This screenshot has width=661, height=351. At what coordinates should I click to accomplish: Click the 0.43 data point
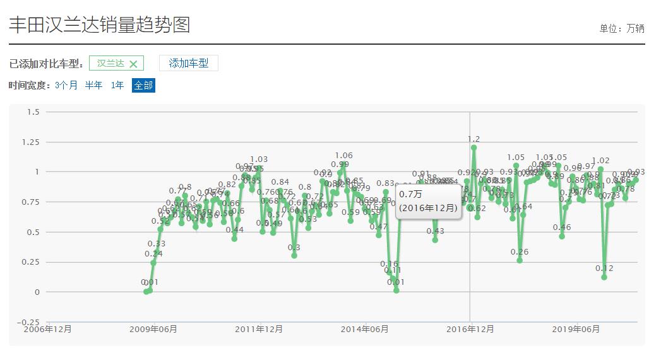coord(435,240)
